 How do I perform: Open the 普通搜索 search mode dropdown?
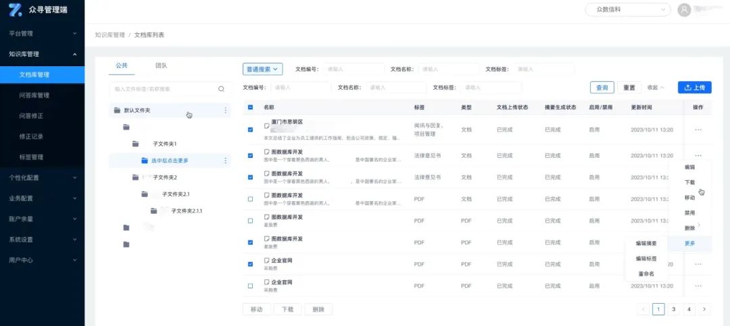click(262, 69)
